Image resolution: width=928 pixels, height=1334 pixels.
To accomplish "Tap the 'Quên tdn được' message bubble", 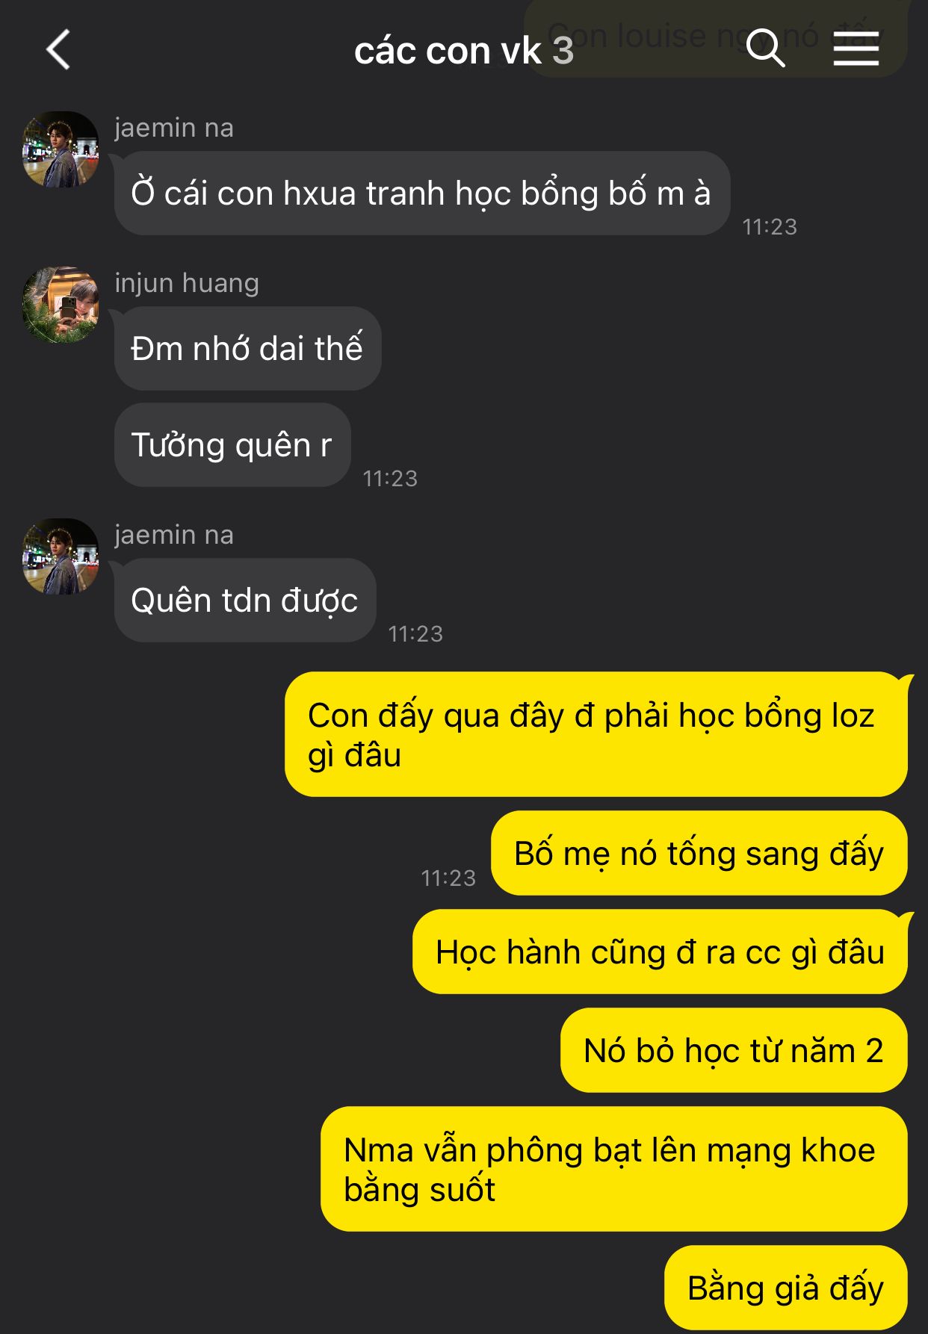I will point(245,601).
